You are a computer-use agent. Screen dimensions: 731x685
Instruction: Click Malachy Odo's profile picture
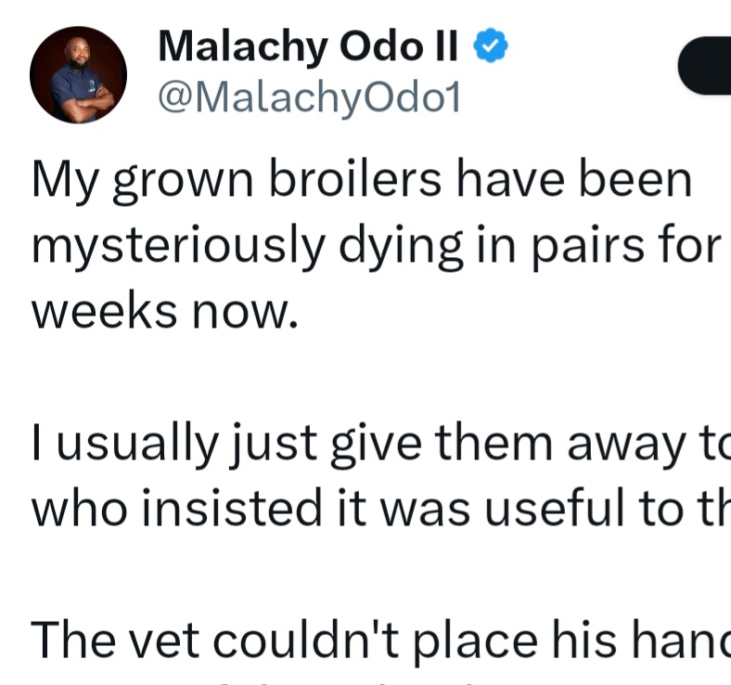pos(78,75)
